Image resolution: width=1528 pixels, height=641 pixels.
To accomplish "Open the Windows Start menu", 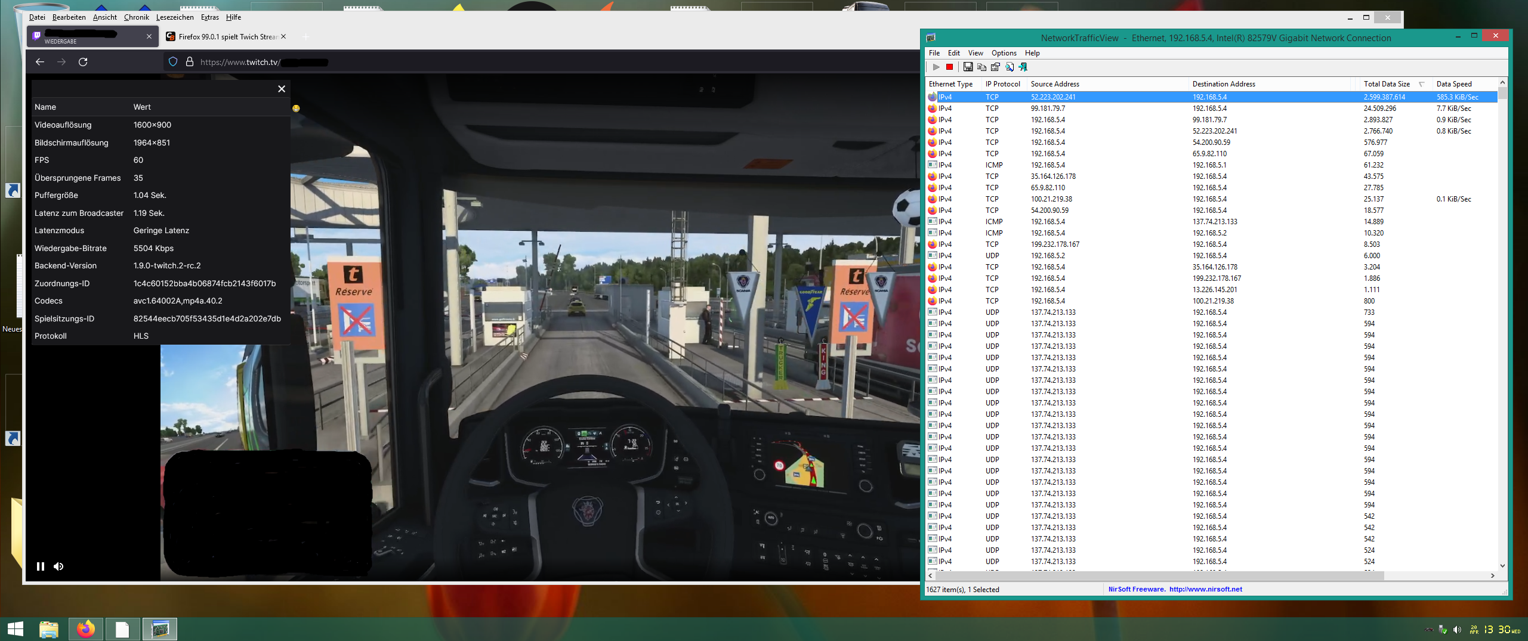I will 15,629.
